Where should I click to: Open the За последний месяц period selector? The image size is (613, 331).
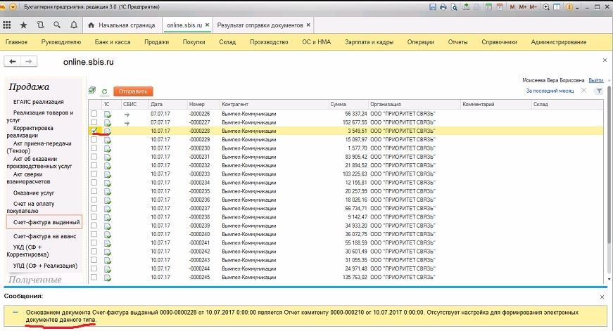tap(551, 91)
